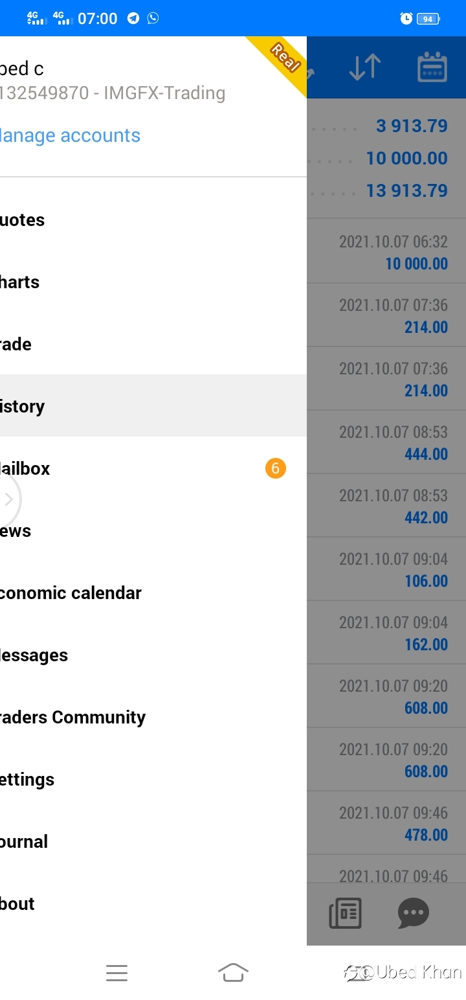466x1000 pixels.
Task: Tap the news page icon at the bottom
Action: tap(345, 913)
